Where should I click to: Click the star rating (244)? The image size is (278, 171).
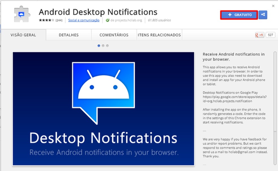coord(51,20)
